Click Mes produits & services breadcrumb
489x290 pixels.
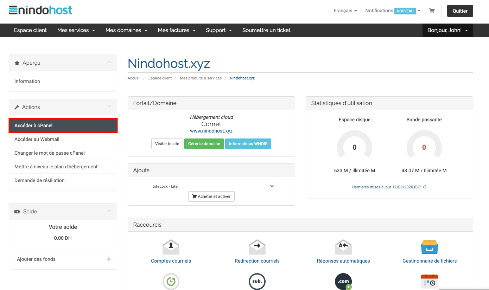(x=201, y=78)
